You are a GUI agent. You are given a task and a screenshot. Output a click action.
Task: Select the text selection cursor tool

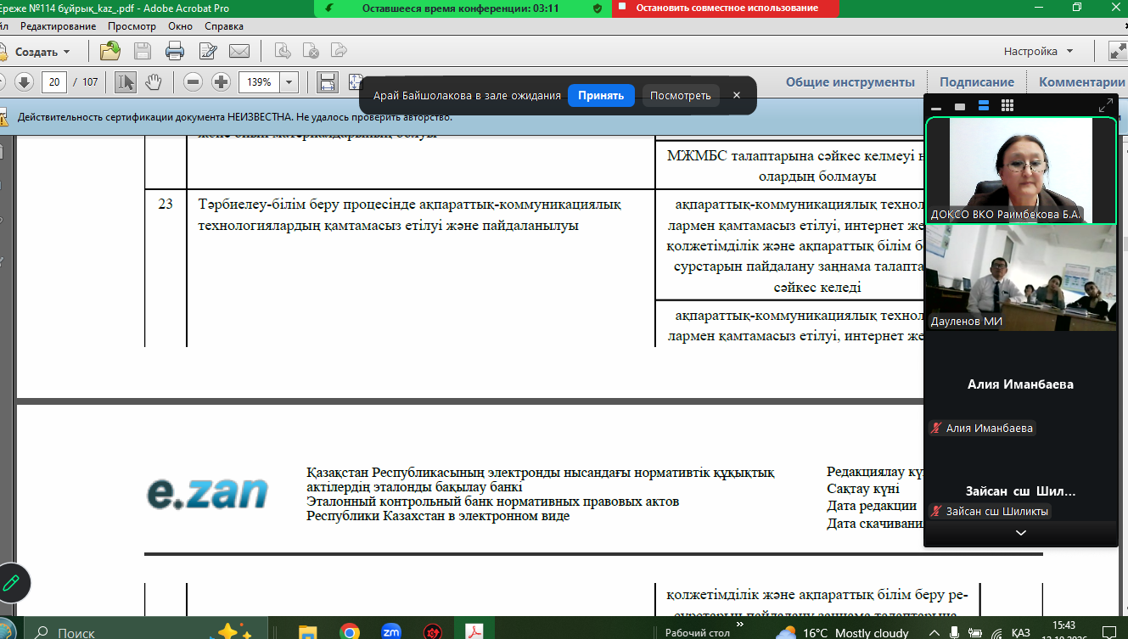[x=126, y=82]
